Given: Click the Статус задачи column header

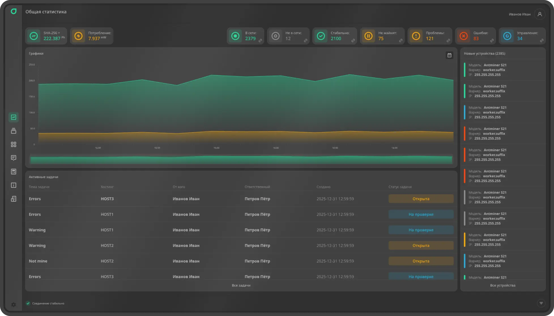Looking at the screenshot, I should 400,187.
